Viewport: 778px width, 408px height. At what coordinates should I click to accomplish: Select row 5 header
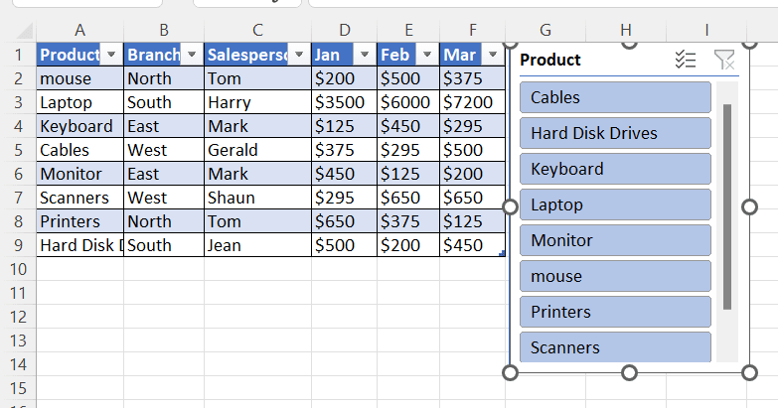coord(17,150)
